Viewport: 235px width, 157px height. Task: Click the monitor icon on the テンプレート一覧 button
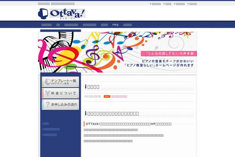pos(47,82)
